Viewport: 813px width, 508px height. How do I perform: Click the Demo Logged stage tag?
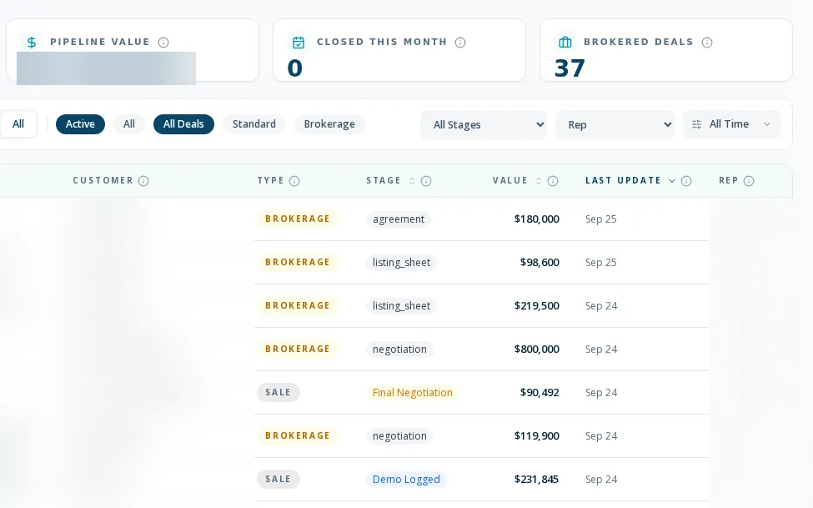point(407,480)
